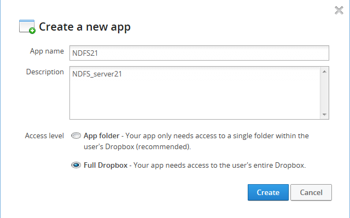Click the Description box scrollbar track
The image size is (350, 218).
tap(324, 93)
